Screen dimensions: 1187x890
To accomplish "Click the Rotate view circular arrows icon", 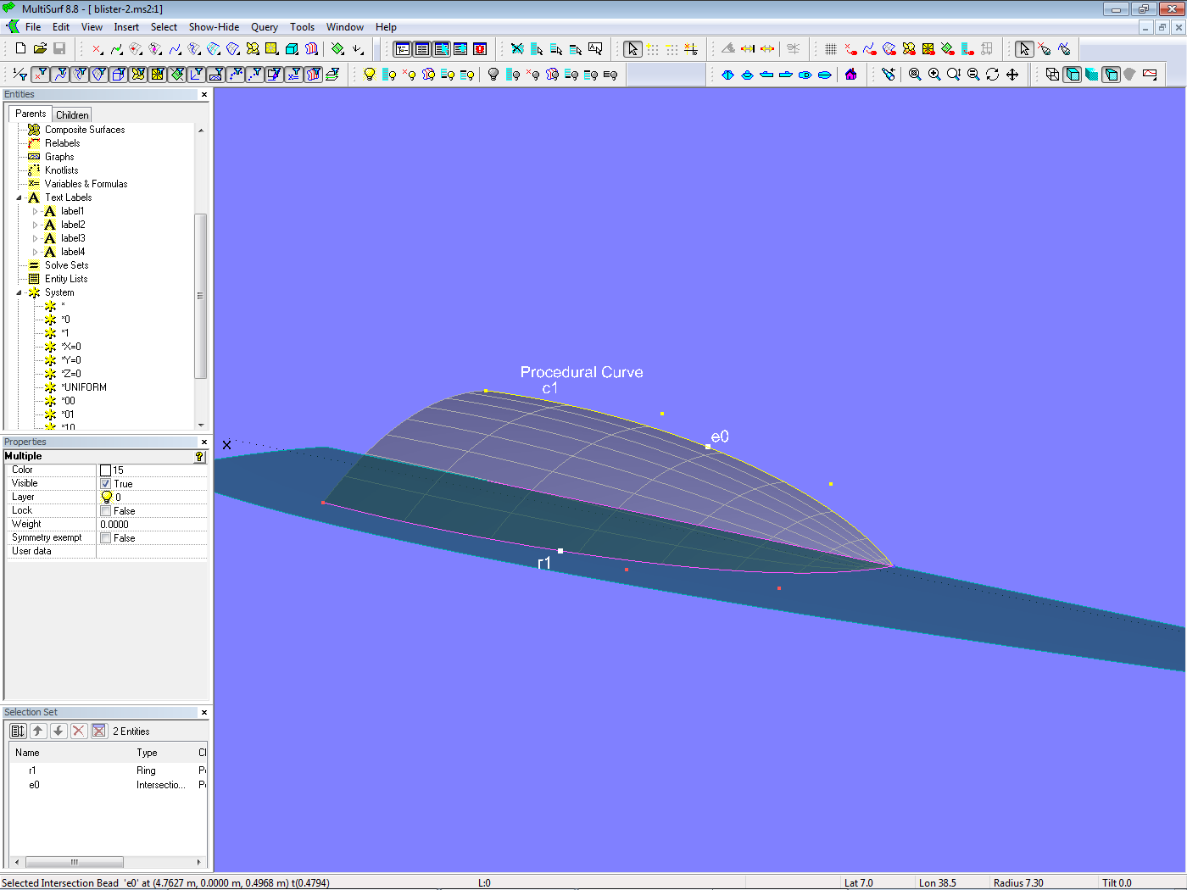I will coord(993,75).
